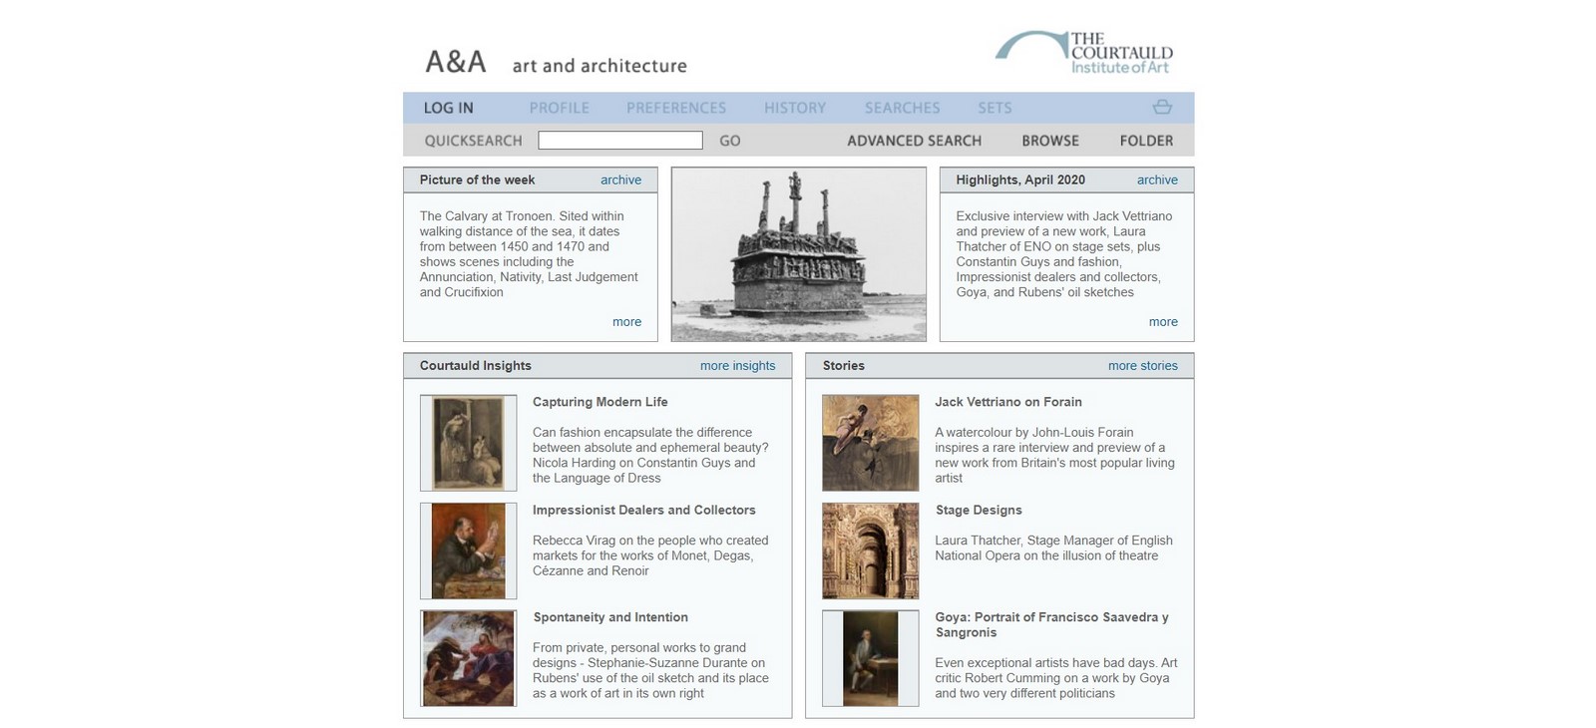Click the Spontaneity and Intention title
Screen dimensions: 1596x728
610,617
